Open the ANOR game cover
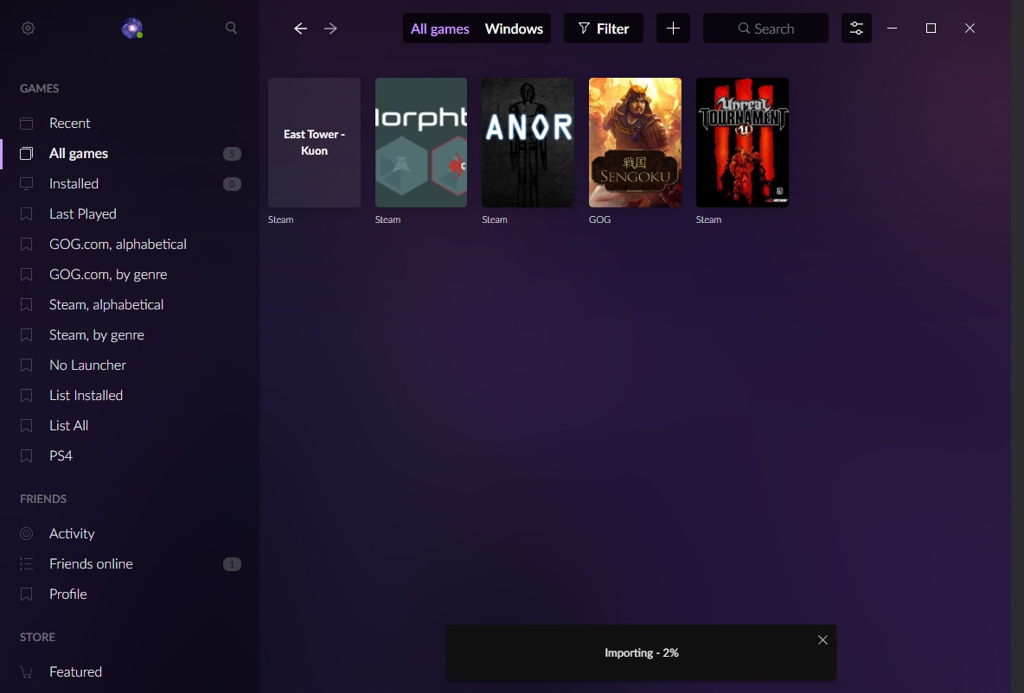 [528, 143]
